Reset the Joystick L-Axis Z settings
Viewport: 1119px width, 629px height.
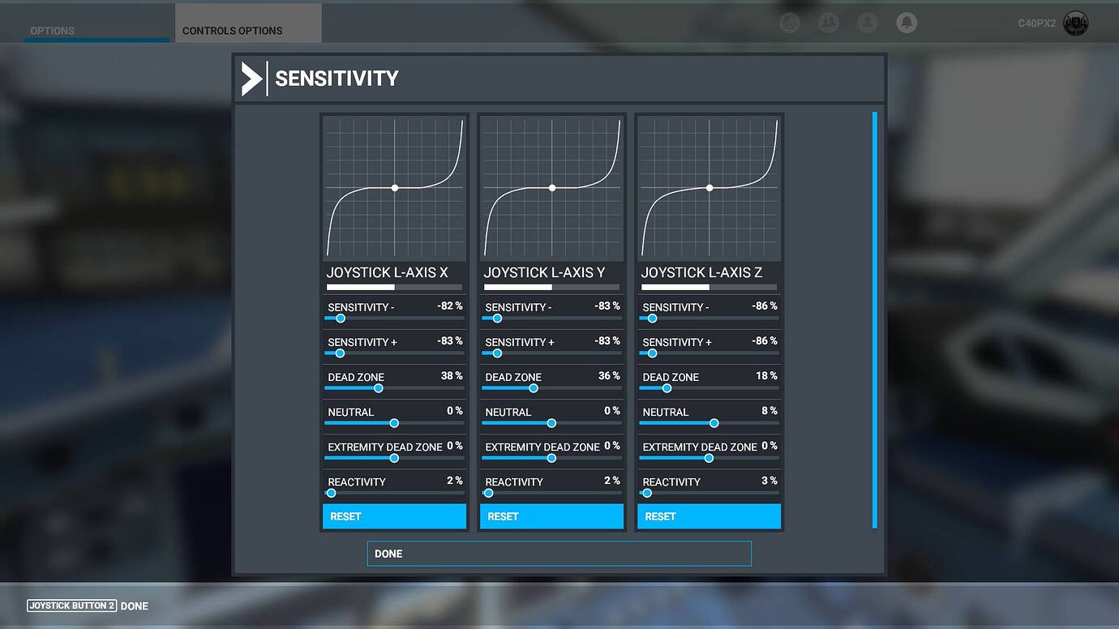pos(709,516)
